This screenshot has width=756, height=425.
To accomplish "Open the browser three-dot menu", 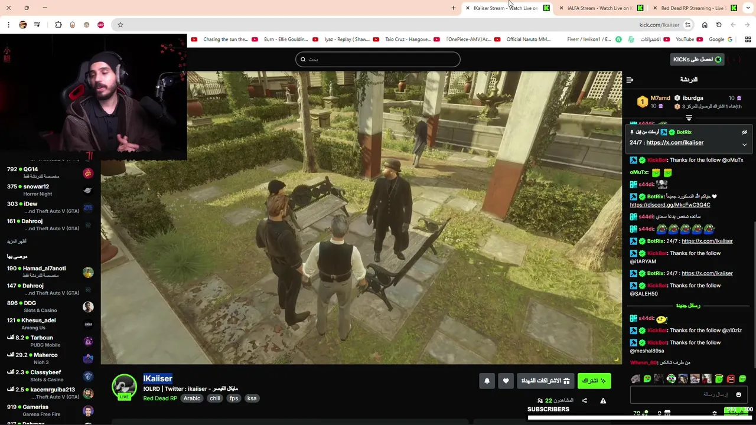I will coord(8,25).
